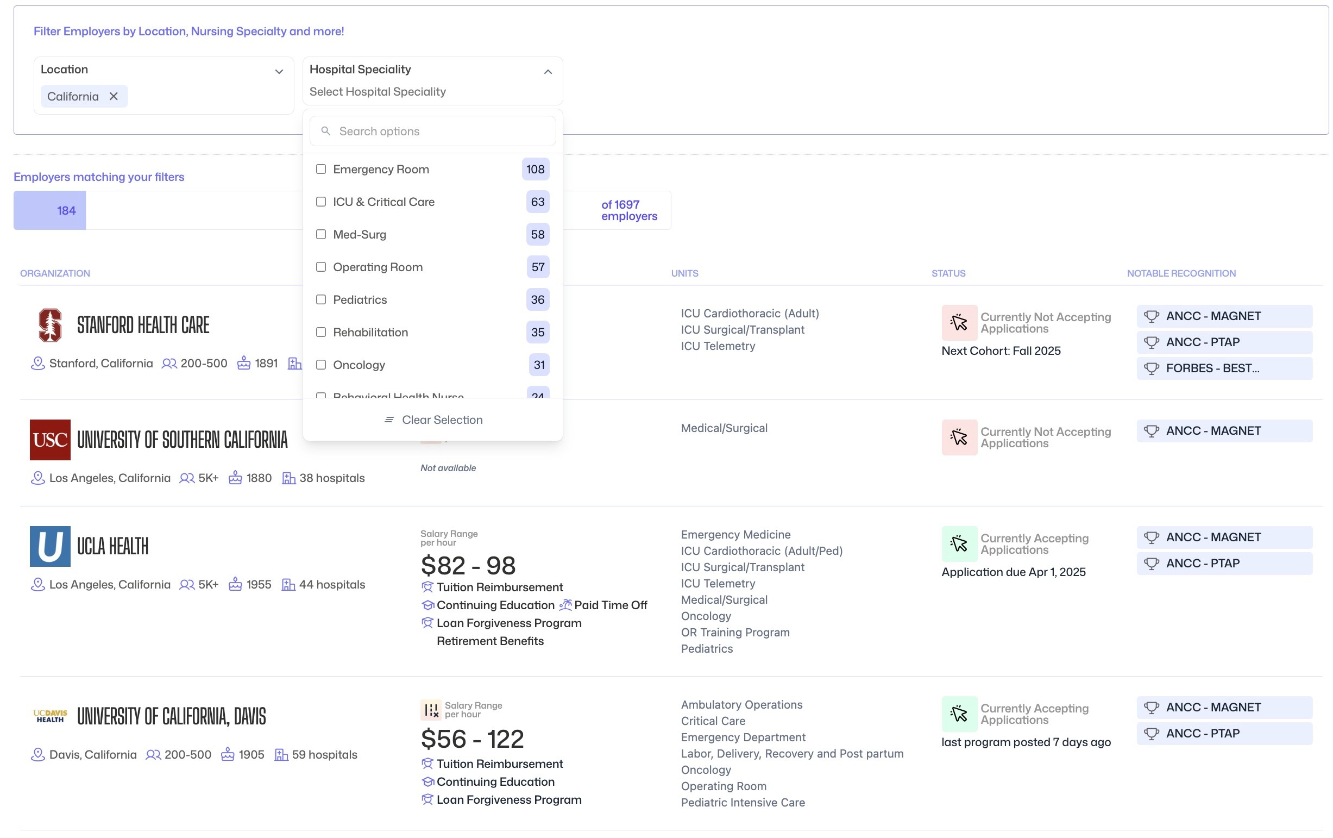Click people icon beside 5K+ in UCLA row
Image resolution: width=1333 pixels, height=838 pixels.
(x=187, y=584)
